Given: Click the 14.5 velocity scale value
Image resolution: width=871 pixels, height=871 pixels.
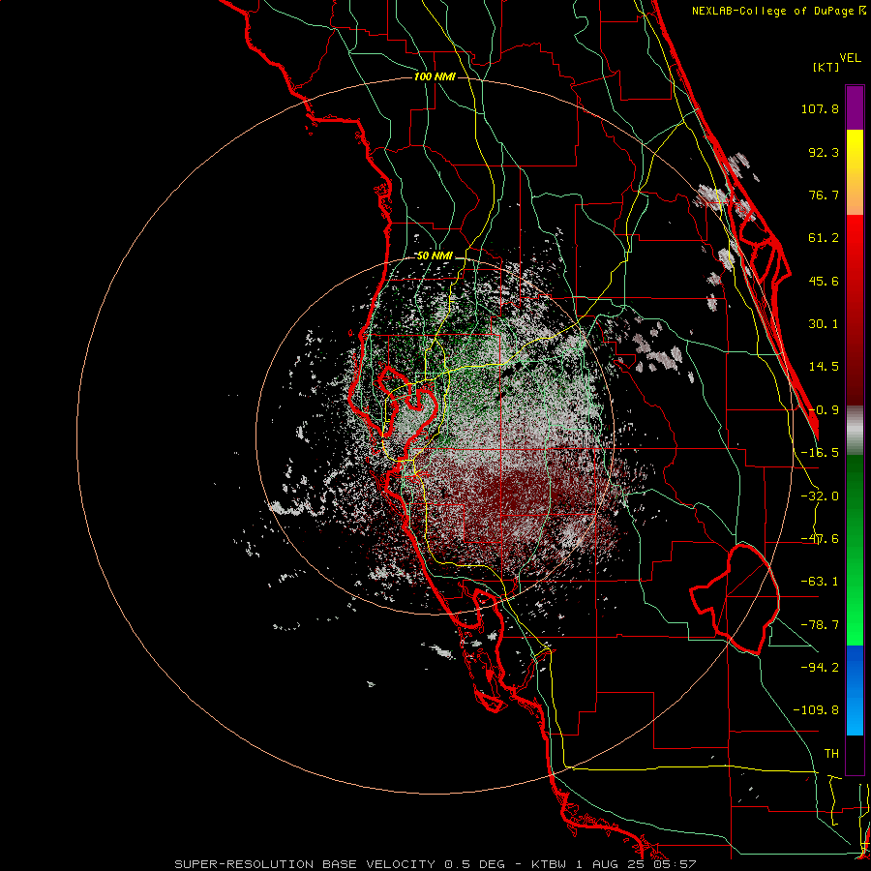Looking at the screenshot, I should [x=824, y=367].
